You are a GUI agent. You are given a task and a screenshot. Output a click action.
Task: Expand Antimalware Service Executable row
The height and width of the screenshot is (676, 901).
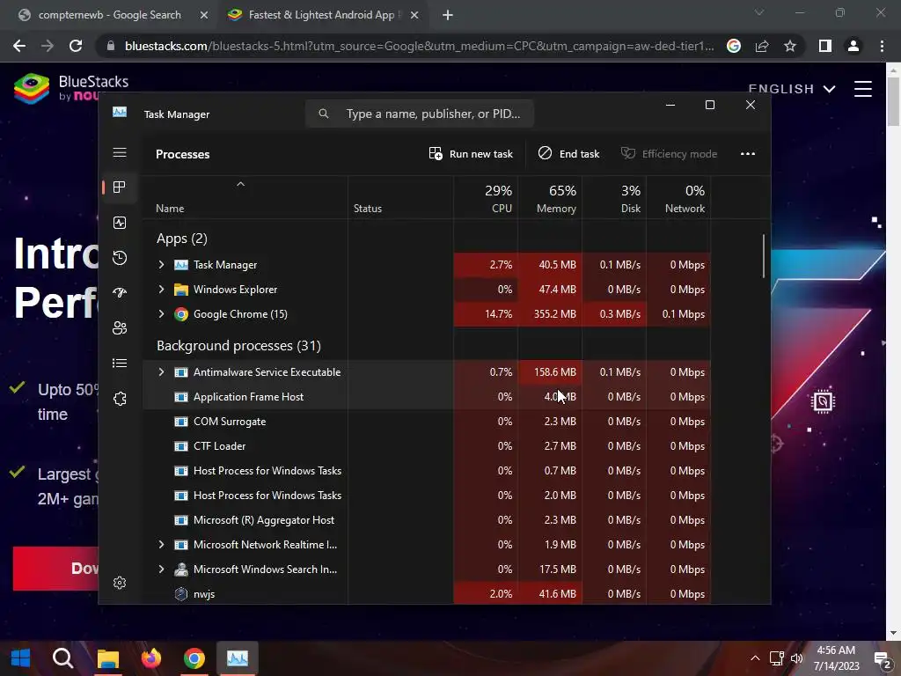pos(161,372)
